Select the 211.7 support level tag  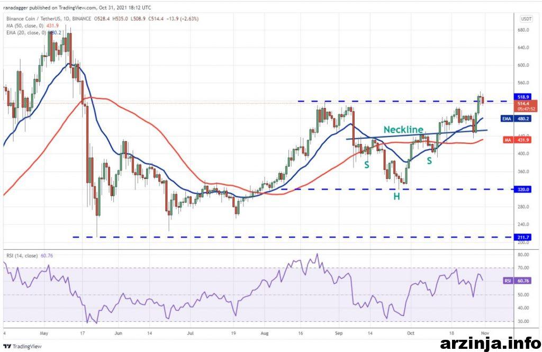(x=523, y=237)
